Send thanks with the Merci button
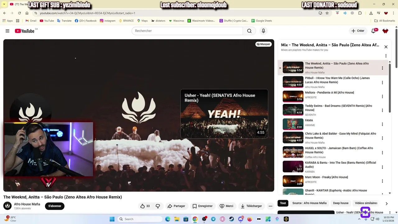Image resolution: width=398 pixels, height=224 pixels. tap(226, 206)
